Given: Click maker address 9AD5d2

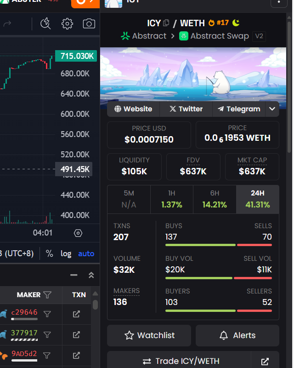Looking at the screenshot, I should coord(24,353).
